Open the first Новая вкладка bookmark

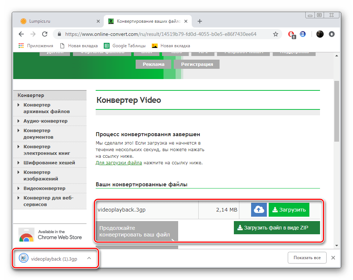click(x=79, y=46)
